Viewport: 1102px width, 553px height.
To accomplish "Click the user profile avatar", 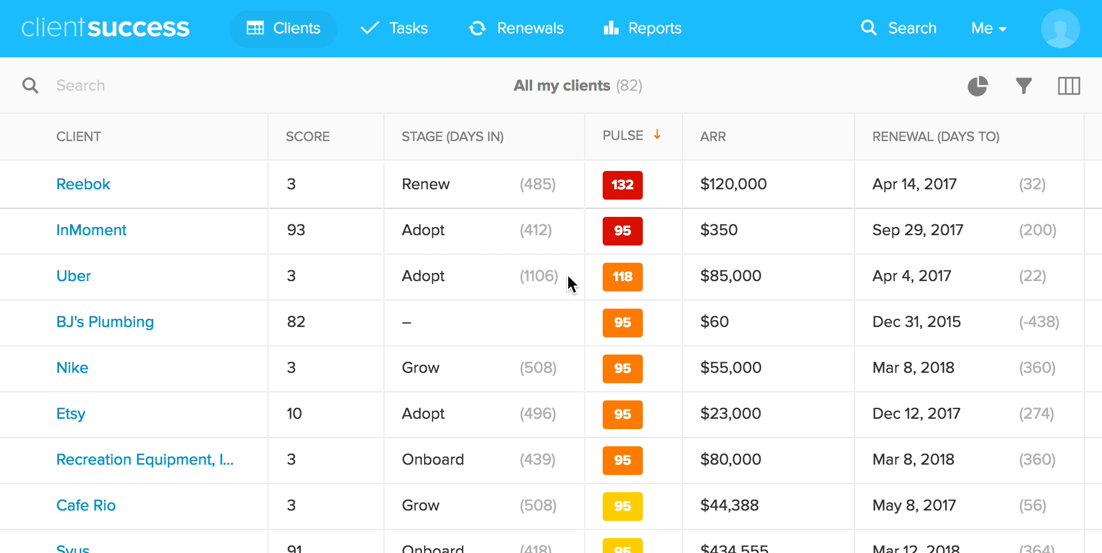I will click(x=1061, y=29).
